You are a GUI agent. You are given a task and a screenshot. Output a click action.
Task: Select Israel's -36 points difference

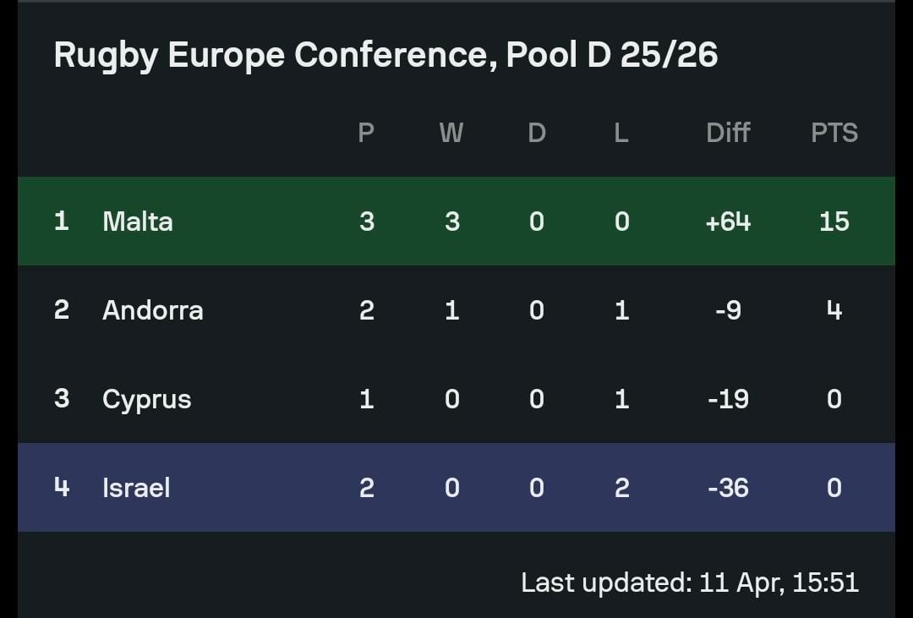tap(728, 488)
